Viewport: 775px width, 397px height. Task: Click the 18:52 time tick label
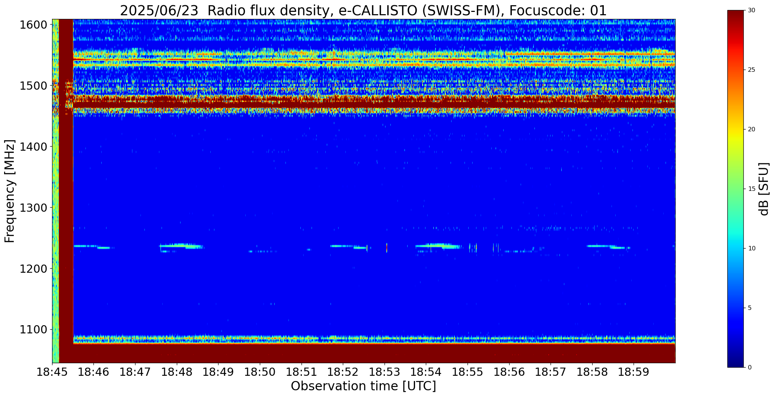(x=343, y=372)
